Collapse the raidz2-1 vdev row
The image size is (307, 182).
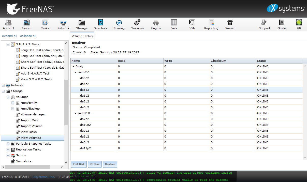click(76, 72)
